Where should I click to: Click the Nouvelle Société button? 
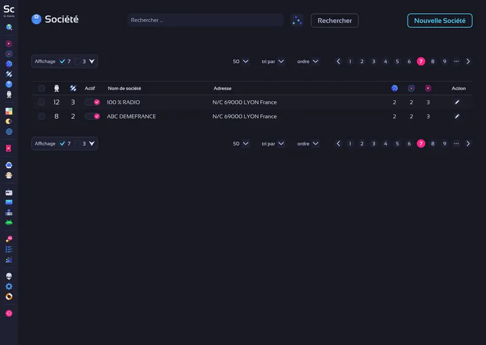click(x=439, y=21)
